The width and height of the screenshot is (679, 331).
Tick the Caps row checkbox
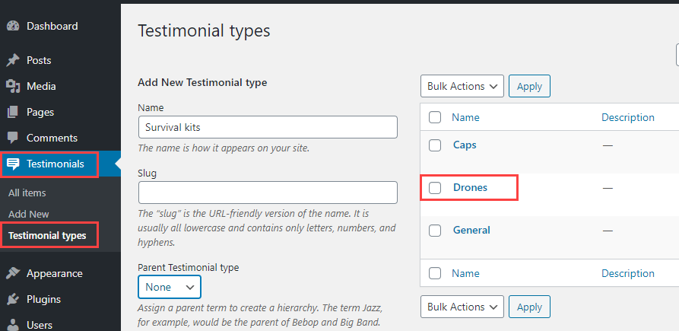coord(435,145)
